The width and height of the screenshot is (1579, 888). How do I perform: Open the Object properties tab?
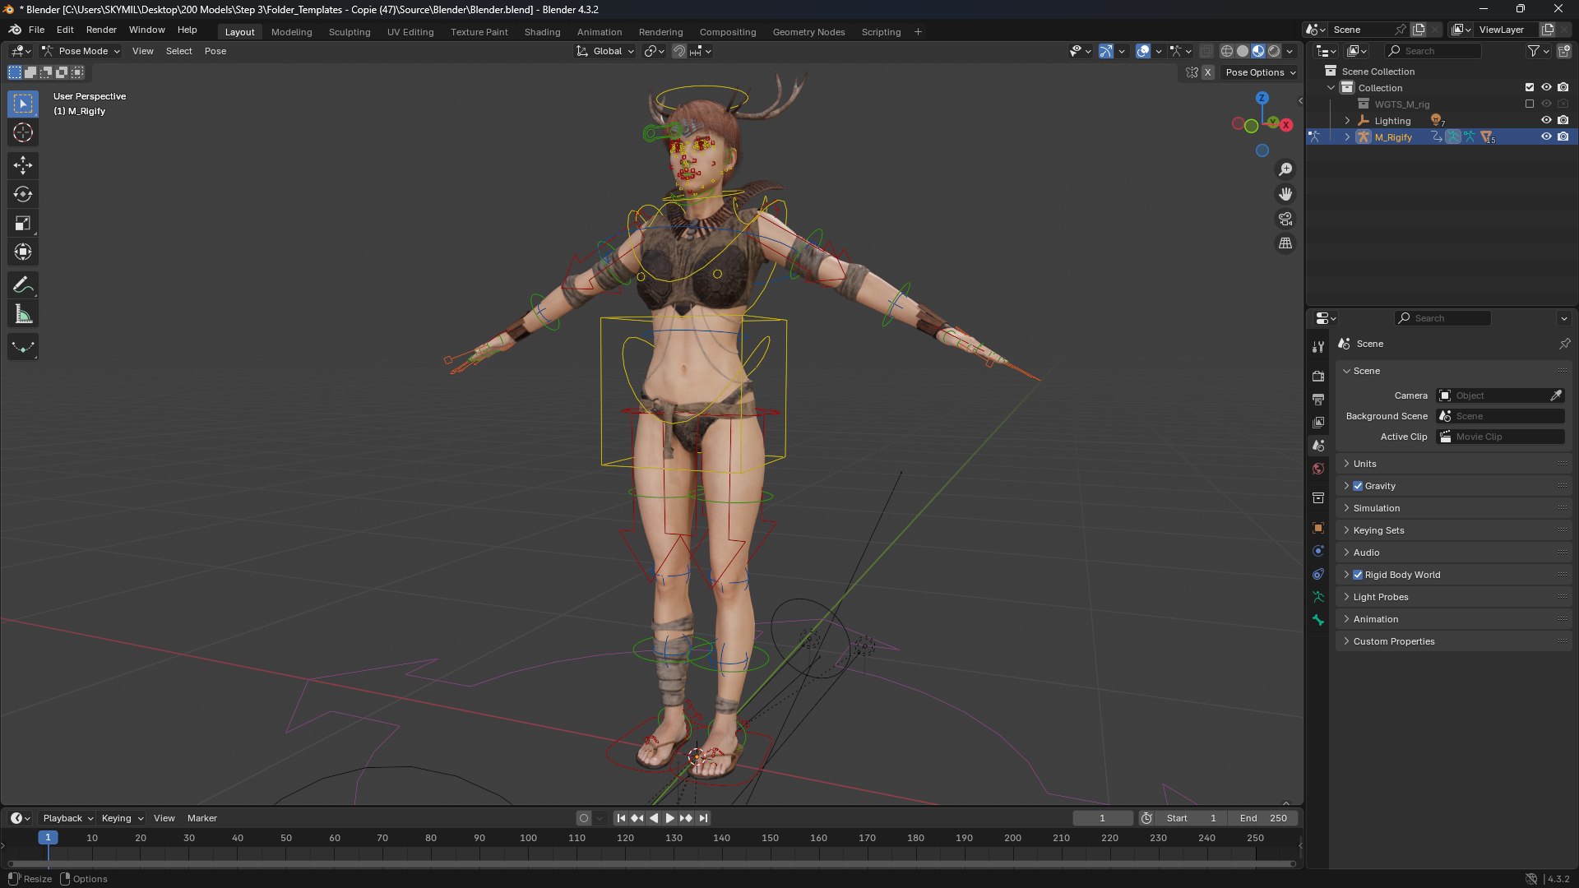tap(1318, 528)
